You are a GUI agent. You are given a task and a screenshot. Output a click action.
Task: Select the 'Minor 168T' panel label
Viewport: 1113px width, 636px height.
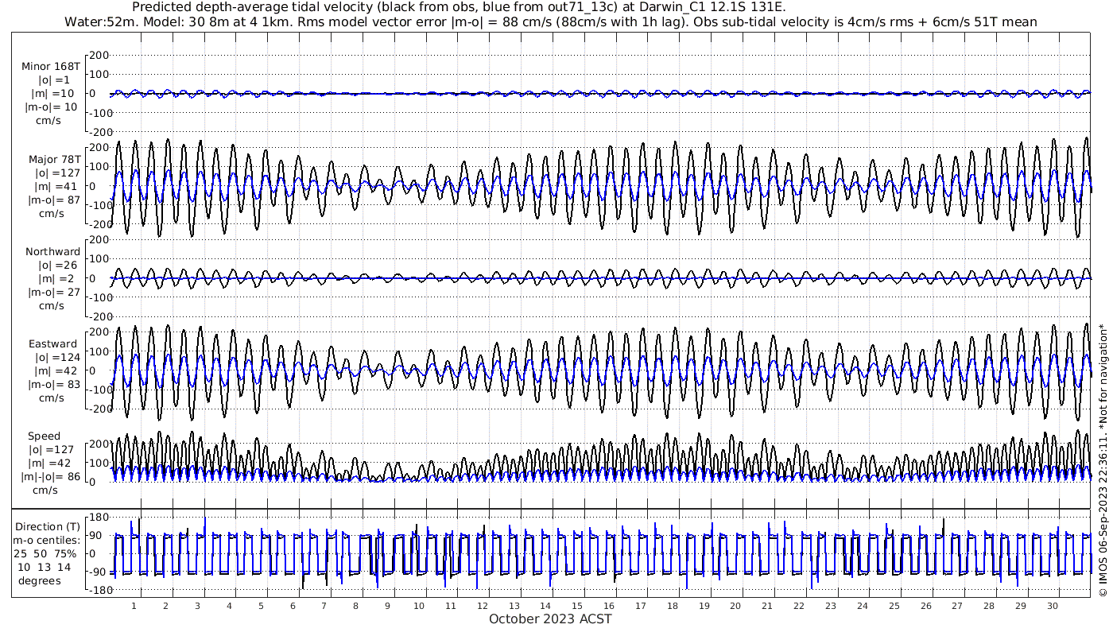(x=52, y=65)
